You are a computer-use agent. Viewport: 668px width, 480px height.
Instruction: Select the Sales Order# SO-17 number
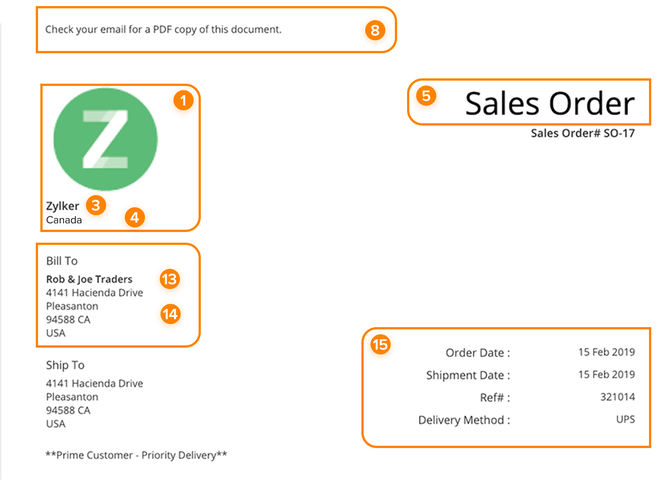[x=582, y=134]
